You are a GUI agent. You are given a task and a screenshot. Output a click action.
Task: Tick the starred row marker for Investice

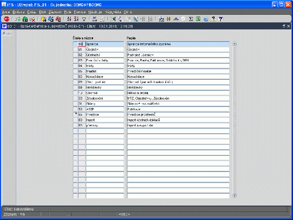tap(75, 114)
